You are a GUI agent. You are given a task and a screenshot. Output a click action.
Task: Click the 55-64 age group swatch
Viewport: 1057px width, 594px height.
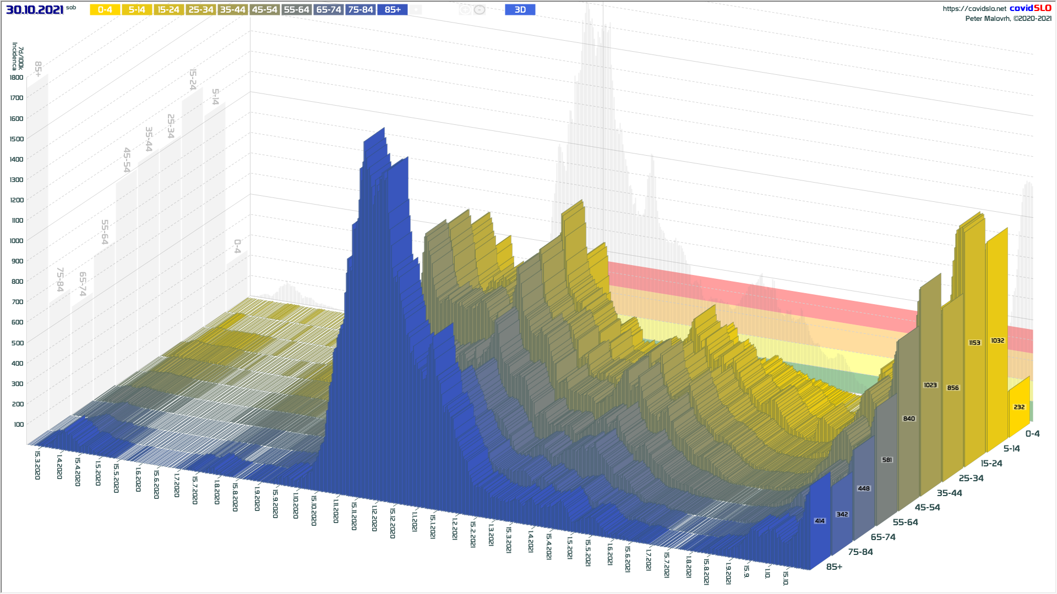tap(297, 10)
